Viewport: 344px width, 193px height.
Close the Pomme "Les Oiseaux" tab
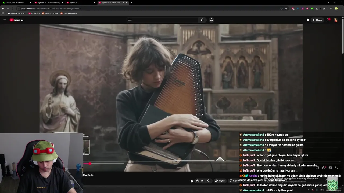pyautogui.click(x=127, y=3)
